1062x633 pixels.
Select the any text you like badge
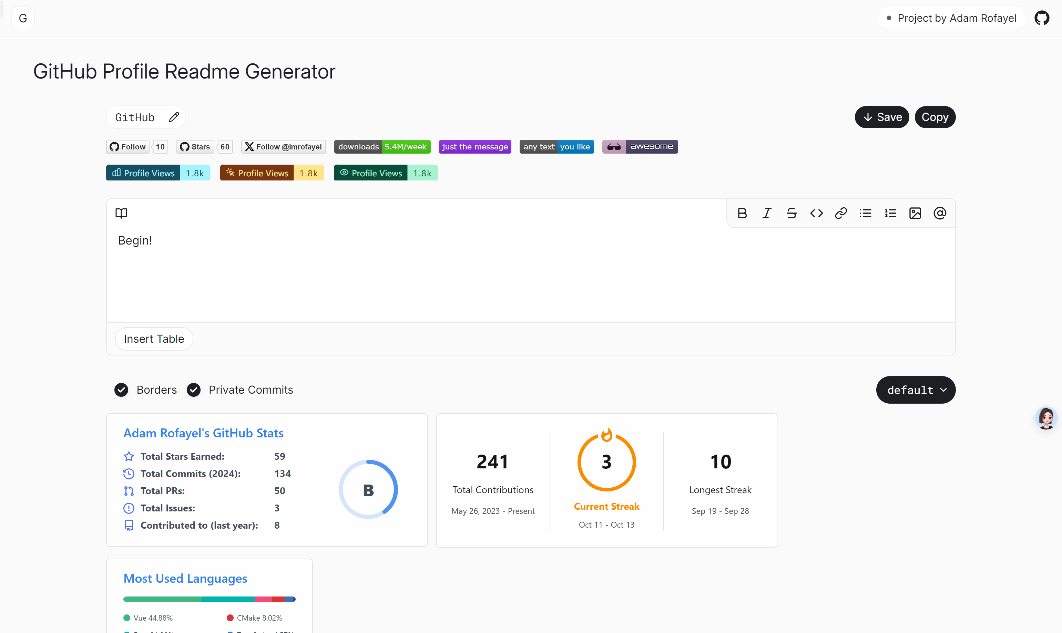pyautogui.click(x=557, y=147)
